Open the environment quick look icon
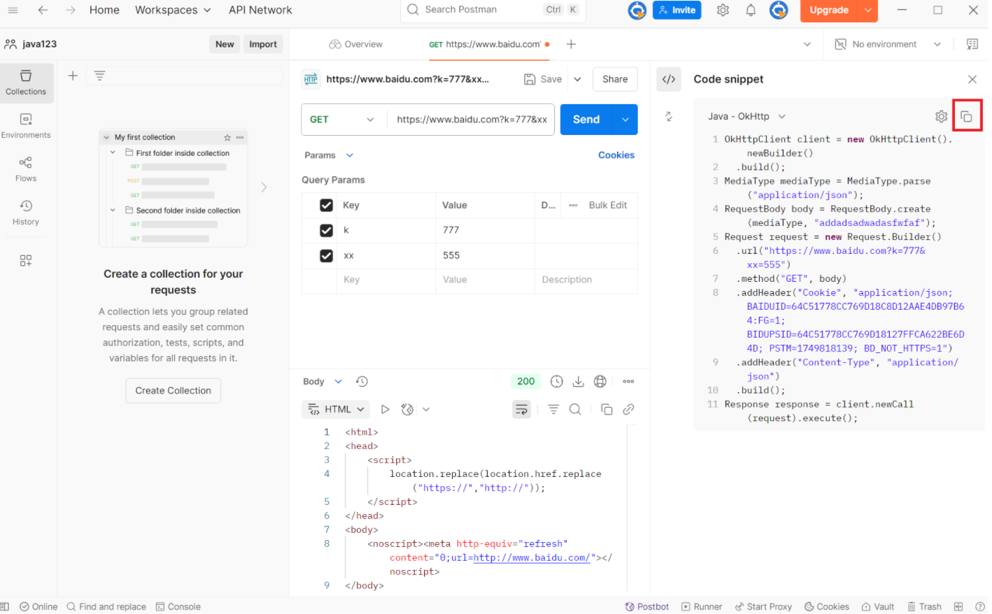The height and width of the screenshot is (614, 992). [972, 44]
